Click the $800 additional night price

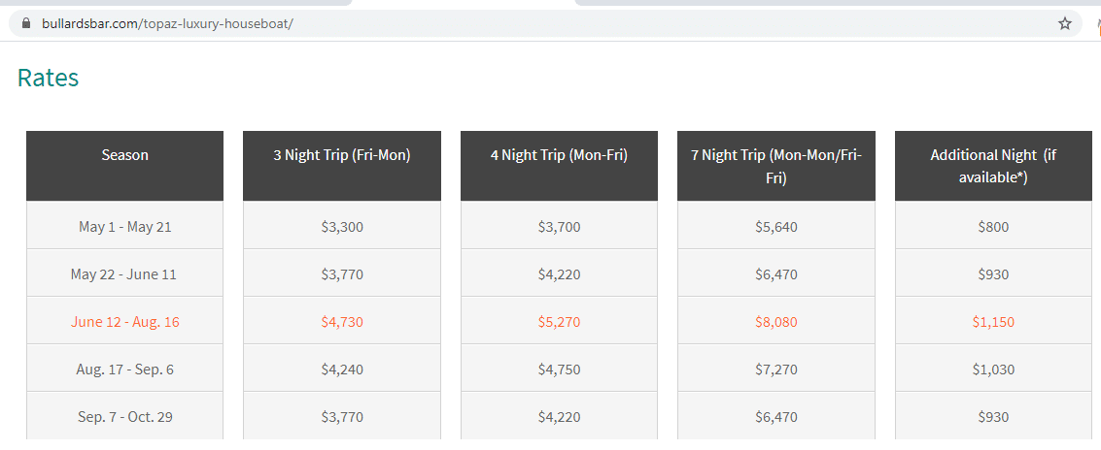[993, 226]
